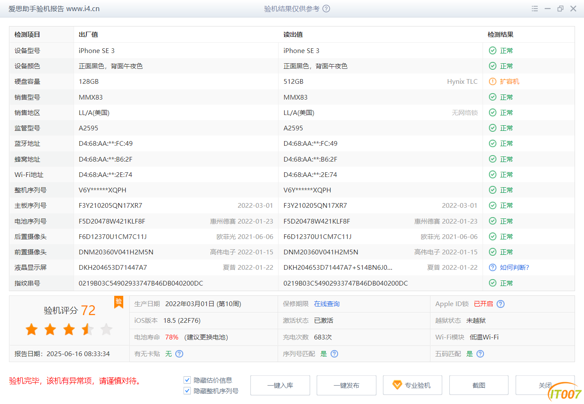Click the first orange rating star
The image size is (584, 404).
pos(32,329)
